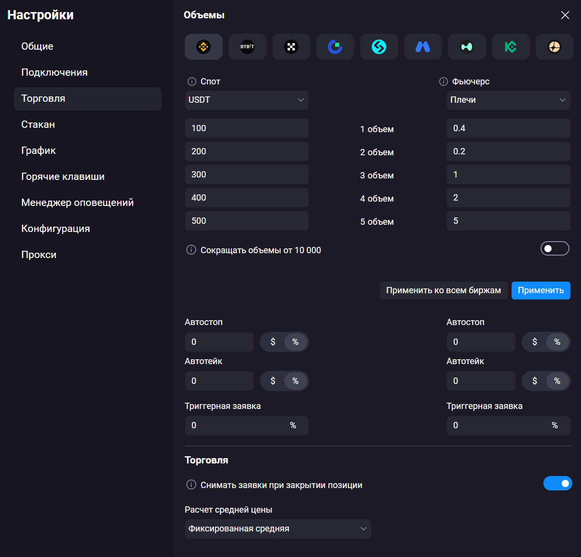581x557 pixels.
Task: Edit spot volume 2 field showing 200
Action: click(x=246, y=151)
